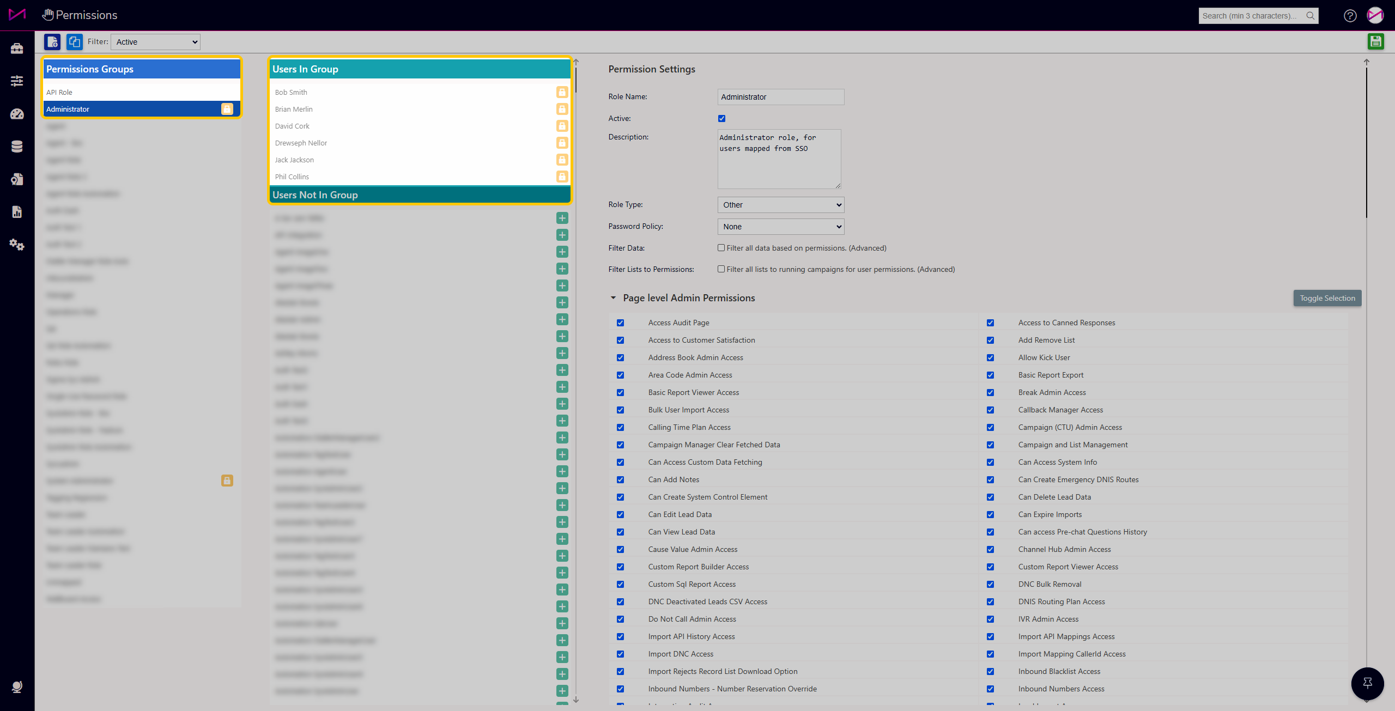Click the user list scroll down arrow
Viewport: 1395px width, 711px height.
576,700
